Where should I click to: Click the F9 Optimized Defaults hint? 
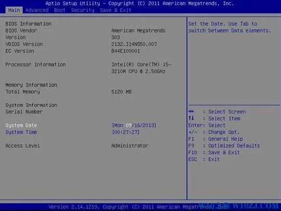[224, 146]
